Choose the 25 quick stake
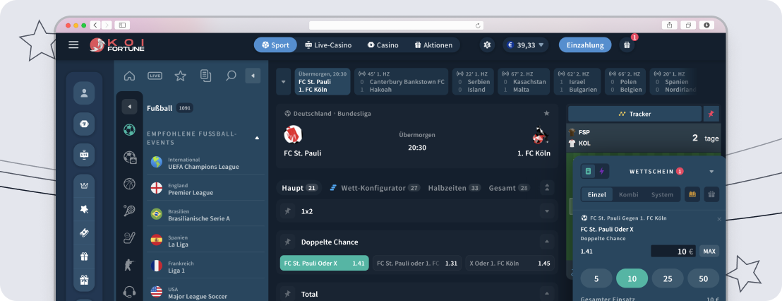 click(x=668, y=278)
